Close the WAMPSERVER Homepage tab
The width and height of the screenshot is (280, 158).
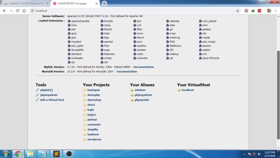tap(96, 4)
